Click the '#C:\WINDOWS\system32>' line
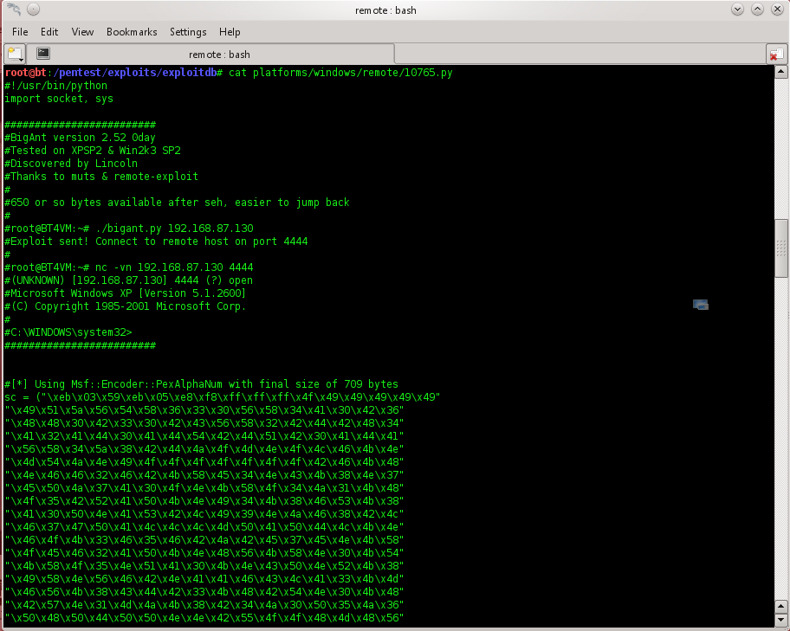This screenshot has height=631, width=790. pos(68,332)
